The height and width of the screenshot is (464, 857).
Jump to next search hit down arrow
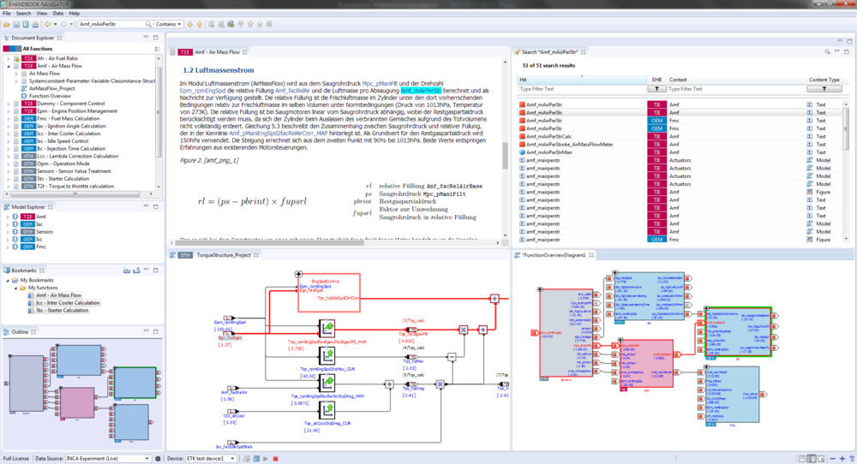(x=190, y=24)
